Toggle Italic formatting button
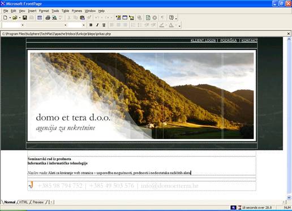The height and width of the screenshot is (211, 292). coord(97,25)
